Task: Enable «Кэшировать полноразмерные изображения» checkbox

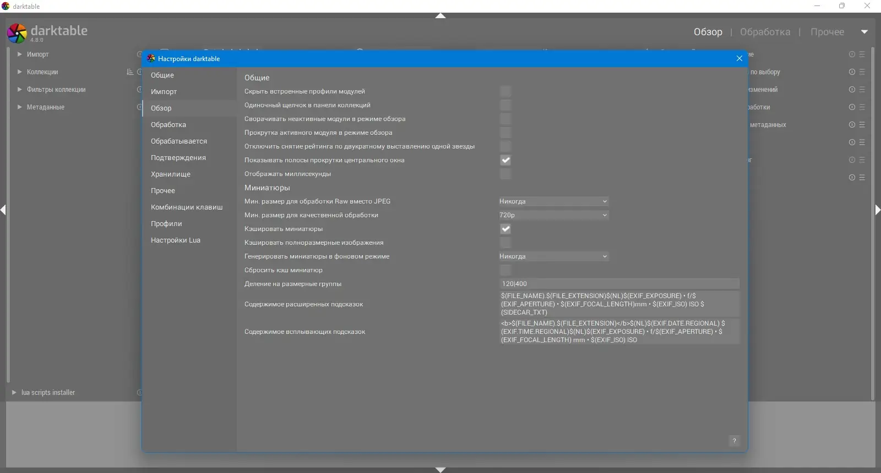Action: tap(505, 243)
